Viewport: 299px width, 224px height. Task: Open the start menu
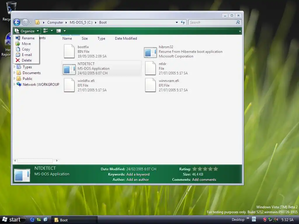coord(12,220)
